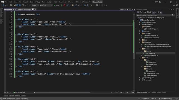Click the notifications bell in status bar
The width and height of the screenshot is (179, 100).
tap(177, 99)
